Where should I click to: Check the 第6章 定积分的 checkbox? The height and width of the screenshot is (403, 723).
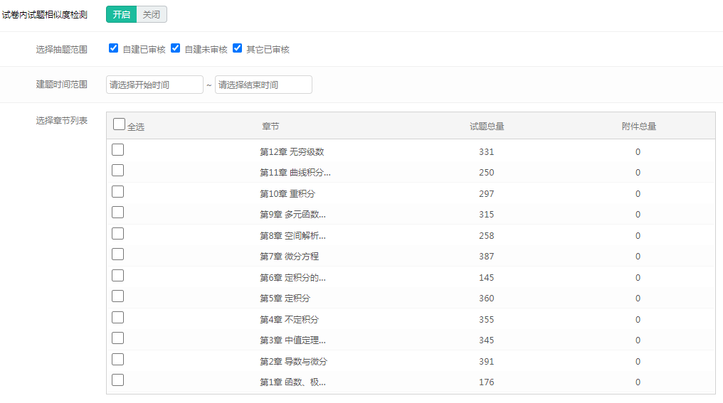(x=118, y=275)
